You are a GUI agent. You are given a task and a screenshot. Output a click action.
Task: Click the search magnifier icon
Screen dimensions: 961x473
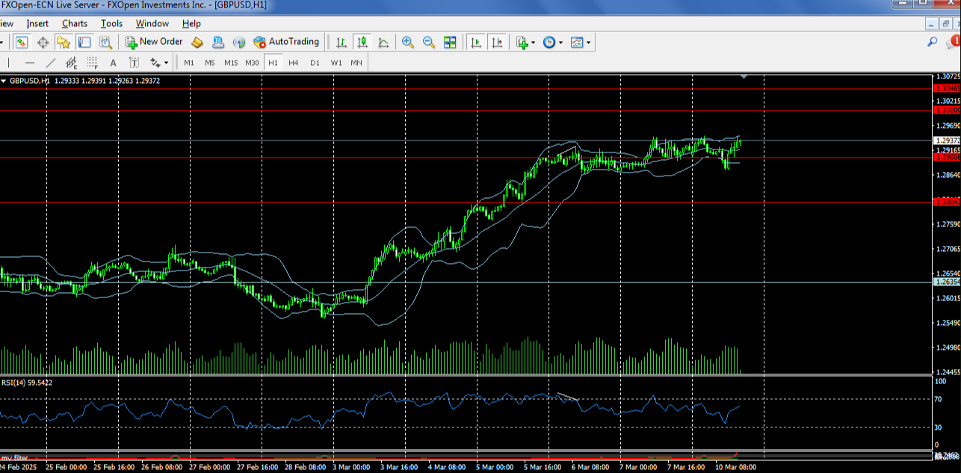point(933,42)
